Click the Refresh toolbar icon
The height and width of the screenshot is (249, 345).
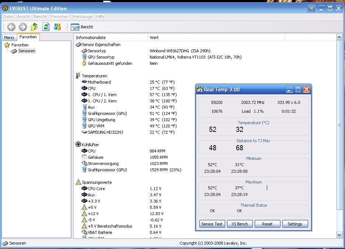click(46, 27)
